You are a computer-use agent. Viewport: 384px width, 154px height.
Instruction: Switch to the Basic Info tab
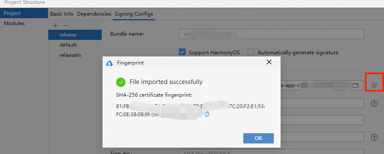coord(62,14)
